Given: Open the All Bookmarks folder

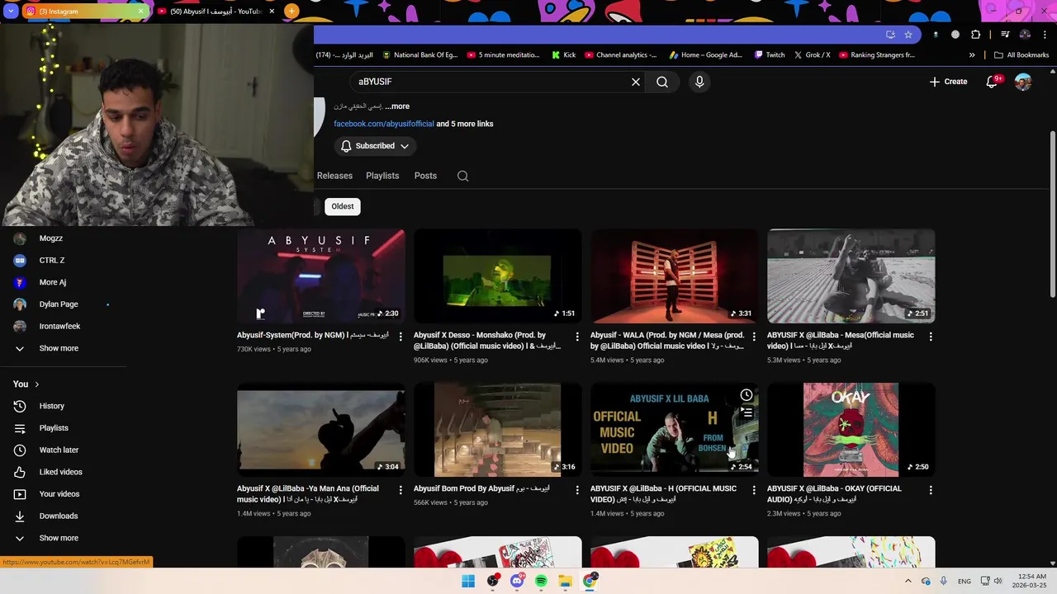Looking at the screenshot, I should pyautogui.click(x=1021, y=55).
